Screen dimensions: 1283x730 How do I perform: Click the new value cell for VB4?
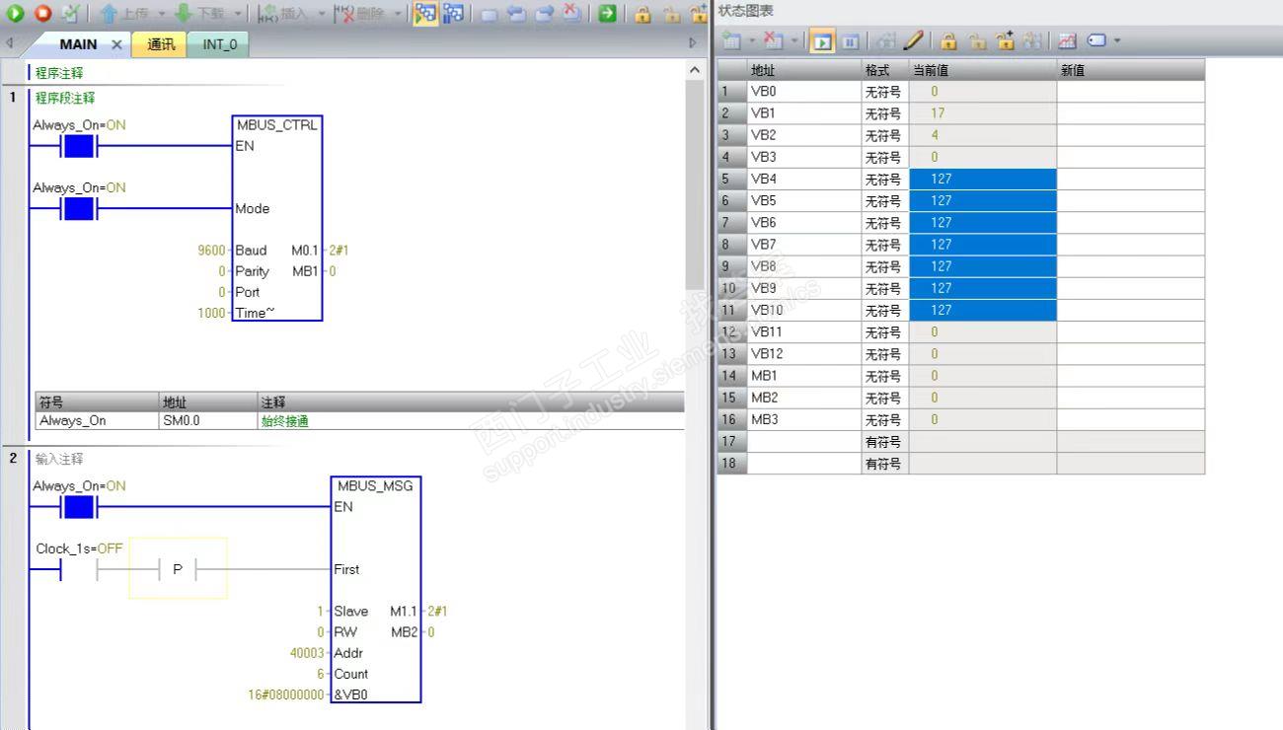pos(1130,180)
